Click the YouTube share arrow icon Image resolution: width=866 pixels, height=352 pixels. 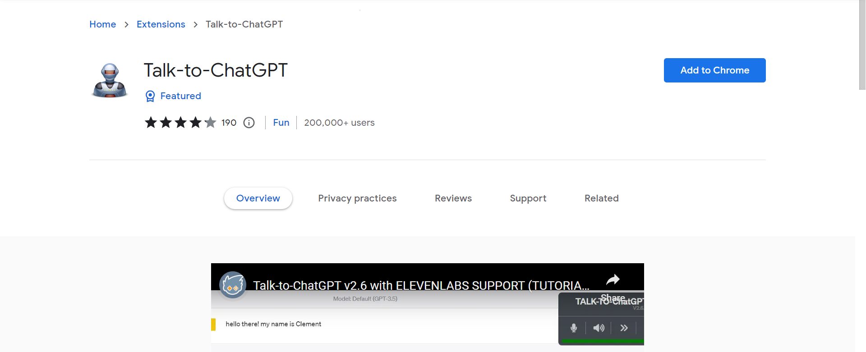[613, 280]
